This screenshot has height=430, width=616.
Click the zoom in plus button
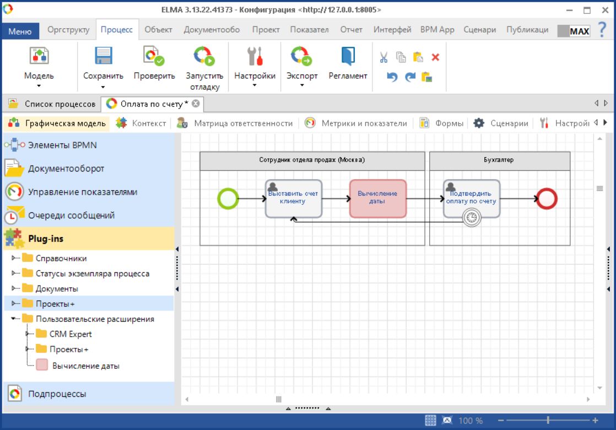pos(595,420)
